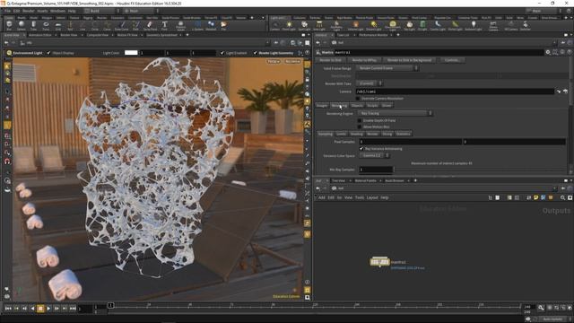Open Render With Take dropdown

[369, 83]
